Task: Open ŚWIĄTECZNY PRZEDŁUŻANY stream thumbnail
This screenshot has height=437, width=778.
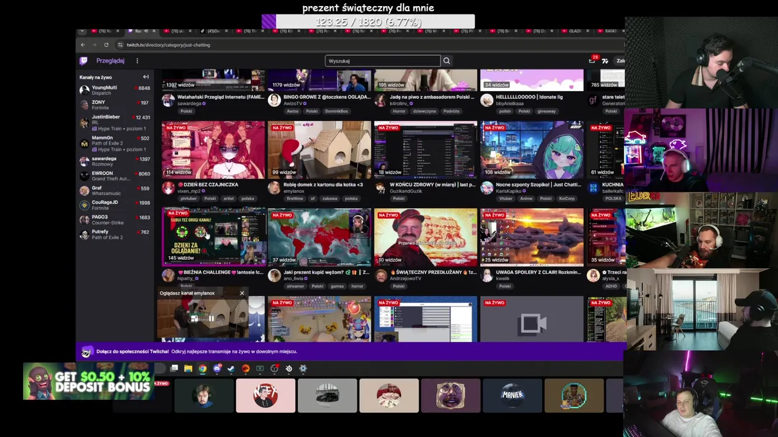Action: [x=425, y=237]
